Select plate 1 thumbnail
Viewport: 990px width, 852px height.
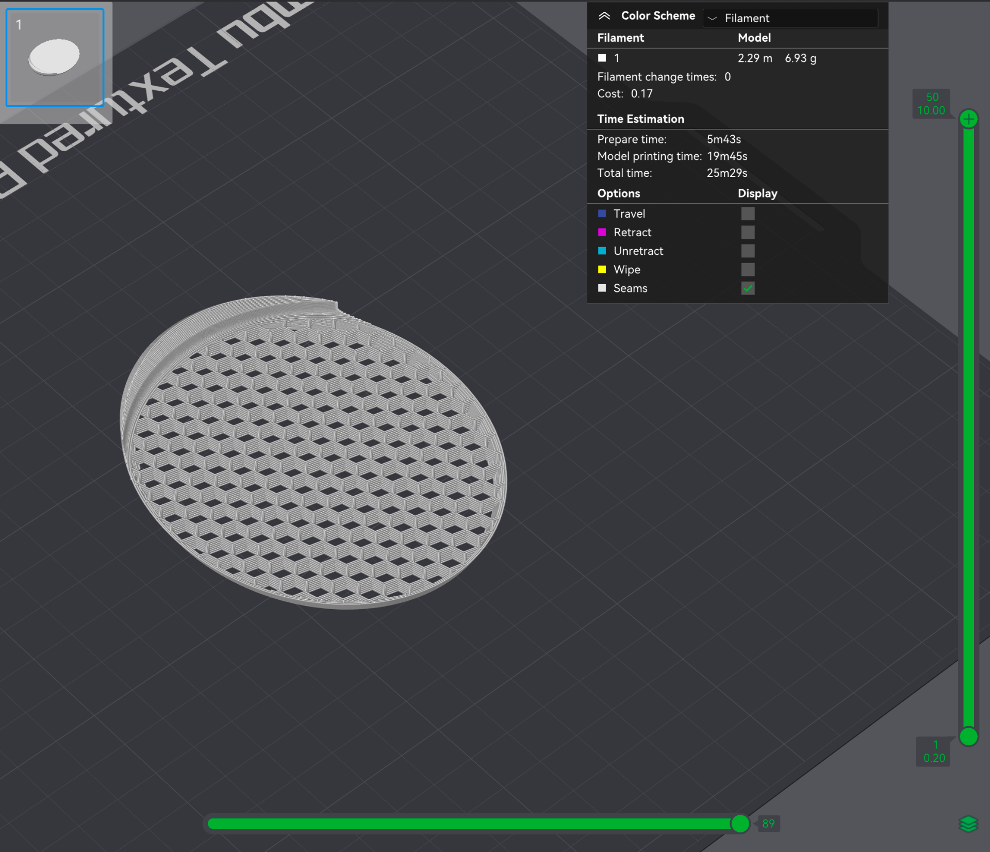55,58
